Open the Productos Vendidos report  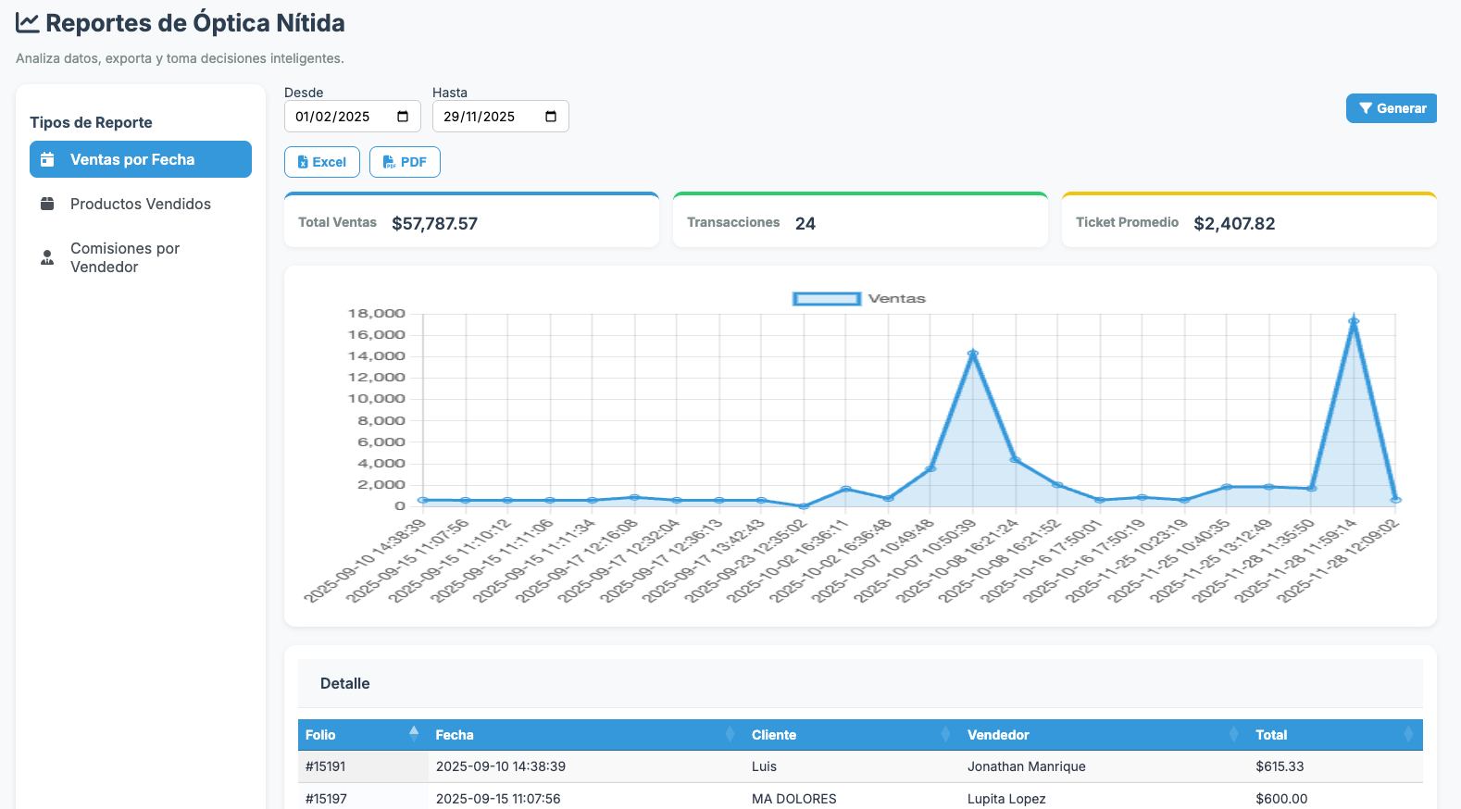tap(141, 204)
